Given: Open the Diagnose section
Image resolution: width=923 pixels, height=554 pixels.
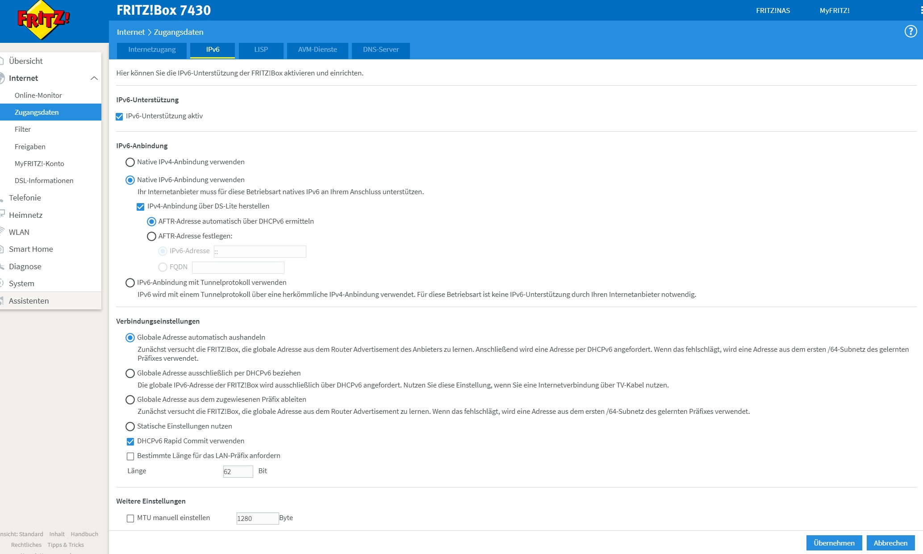Looking at the screenshot, I should click(x=25, y=267).
